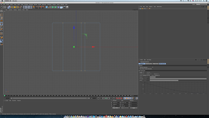Open the MoGraph menu

point(44,4)
